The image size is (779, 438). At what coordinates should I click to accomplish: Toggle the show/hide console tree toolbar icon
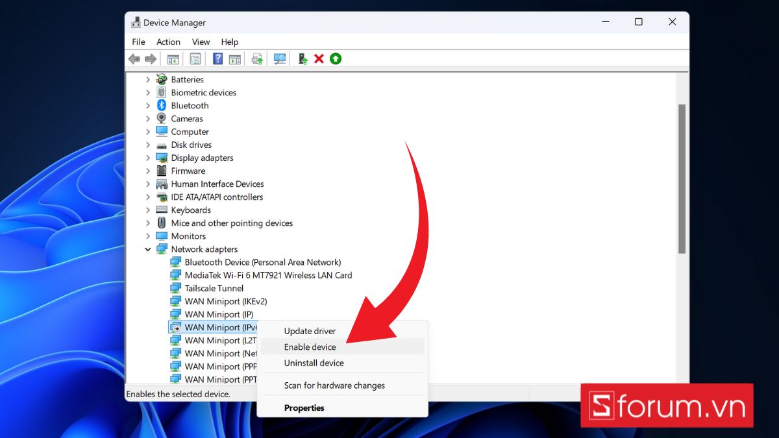(173, 59)
